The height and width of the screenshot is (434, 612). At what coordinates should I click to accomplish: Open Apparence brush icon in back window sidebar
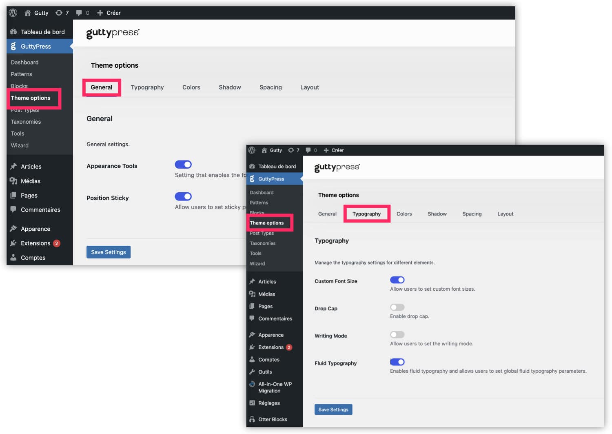coord(13,229)
